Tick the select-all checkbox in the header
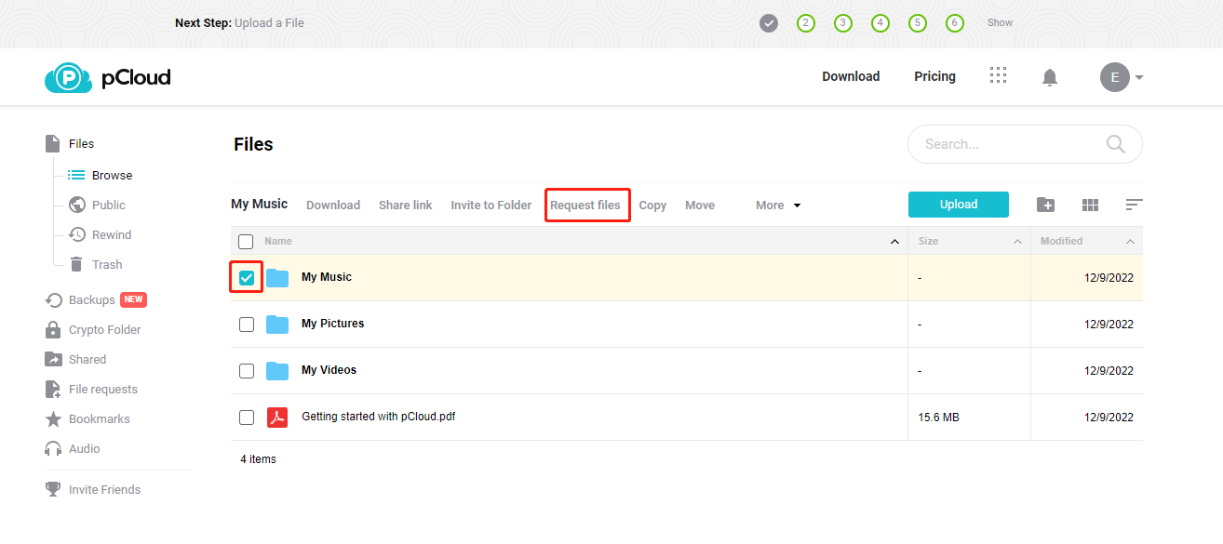The height and width of the screenshot is (544, 1223). pyautogui.click(x=246, y=242)
